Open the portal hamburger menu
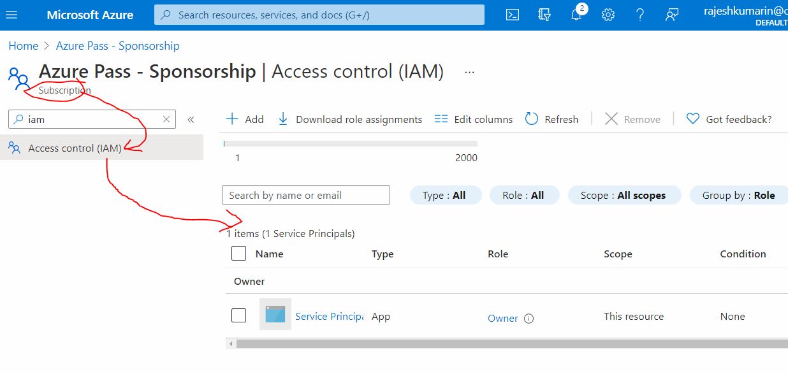Image resolution: width=788 pixels, height=374 pixels. 11,15
